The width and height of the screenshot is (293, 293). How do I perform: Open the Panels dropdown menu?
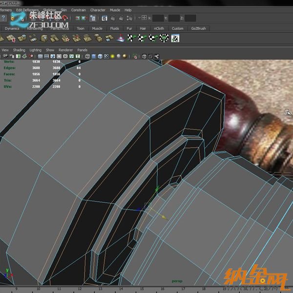83,50
